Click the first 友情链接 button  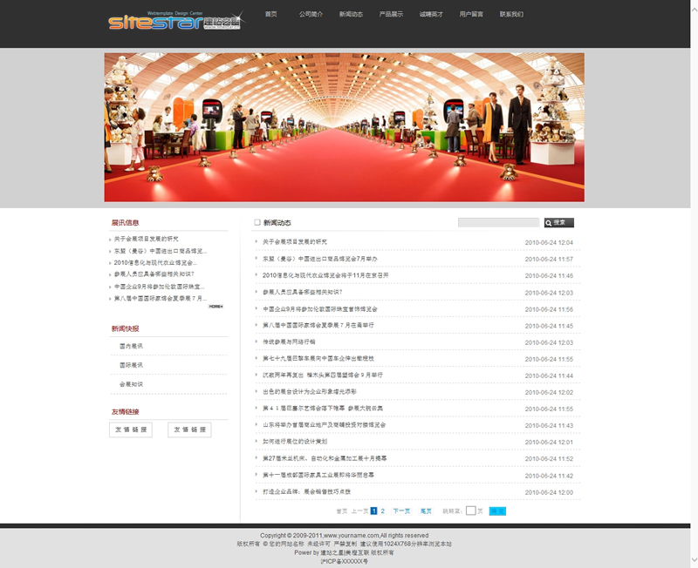[131, 429]
